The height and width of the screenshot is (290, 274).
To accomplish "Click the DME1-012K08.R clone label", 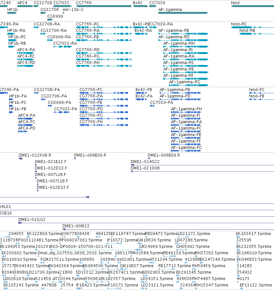I will point(35,155).
